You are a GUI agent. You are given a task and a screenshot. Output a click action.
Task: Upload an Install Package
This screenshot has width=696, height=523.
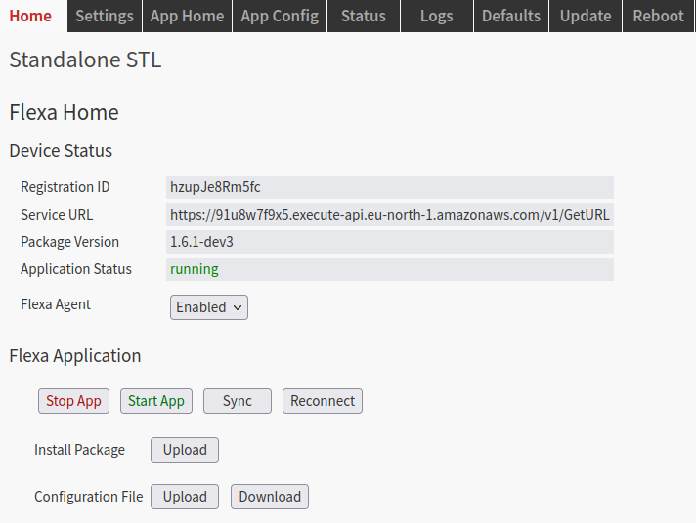185,450
